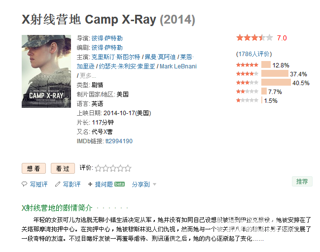Screen dimensions: 320x252
Task: Click the four-star rating percentage bar
Action: pyautogui.click(x=275, y=73)
